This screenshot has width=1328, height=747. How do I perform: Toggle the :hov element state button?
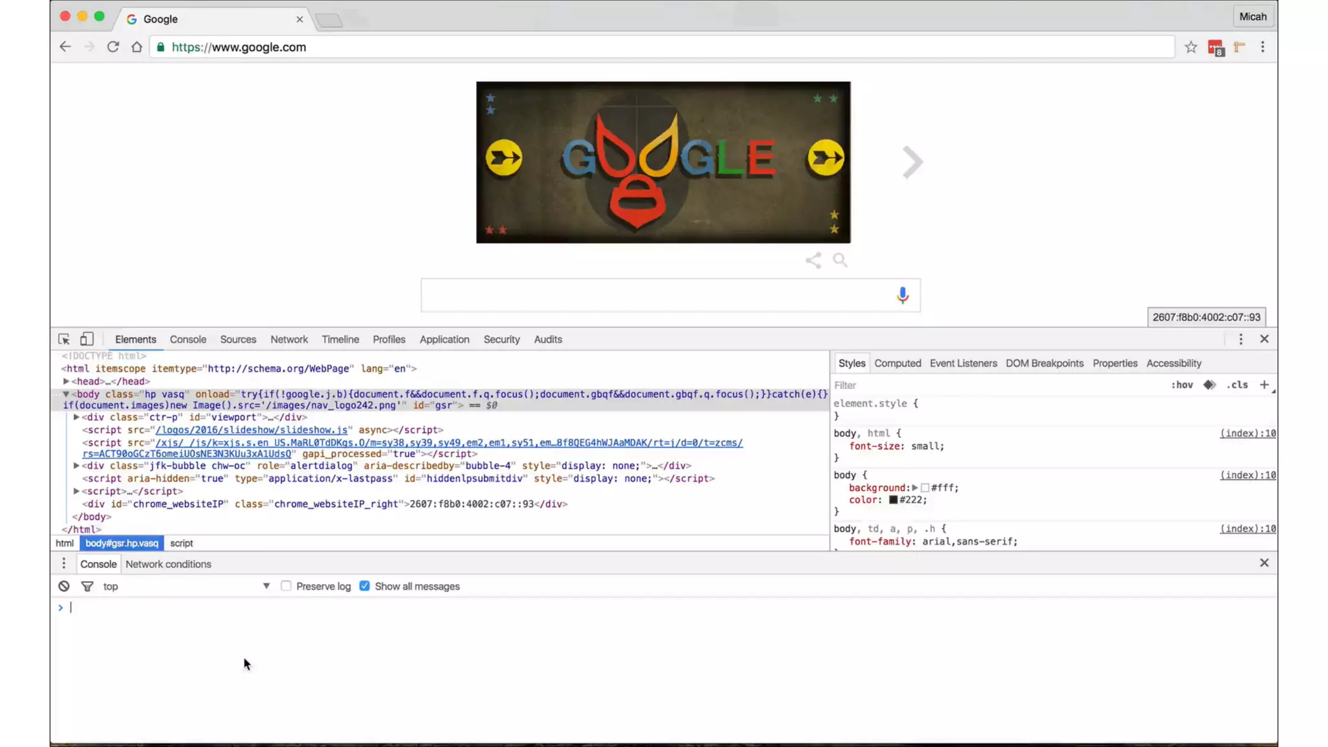coord(1181,385)
